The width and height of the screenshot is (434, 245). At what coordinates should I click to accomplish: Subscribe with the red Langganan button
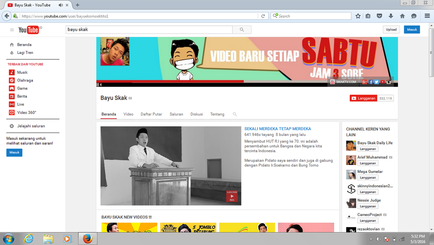click(x=363, y=98)
